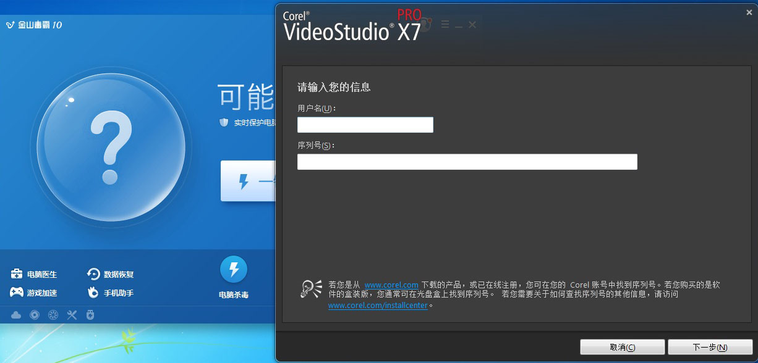The width and height of the screenshot is (758, 363).
Task: Click the shield icon beside 实时保护电脑
Action: pos(224,122)
